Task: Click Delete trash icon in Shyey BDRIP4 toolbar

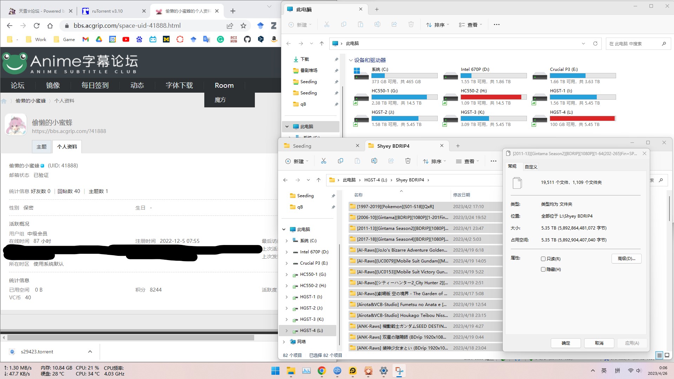Action: click(408, 161)
